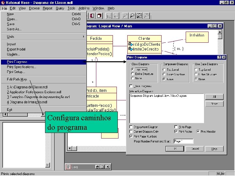
Task: Choose Exit from the File menu
Action: (43, 110)
